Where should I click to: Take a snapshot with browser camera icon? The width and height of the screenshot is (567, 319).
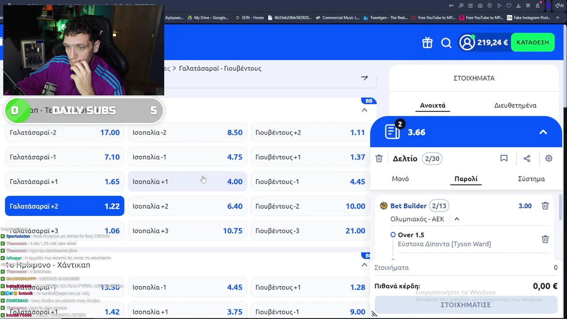point(480,5)
